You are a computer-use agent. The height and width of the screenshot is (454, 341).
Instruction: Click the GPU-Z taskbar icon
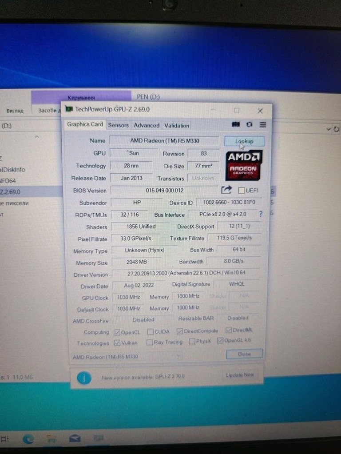tap(98, 438)
